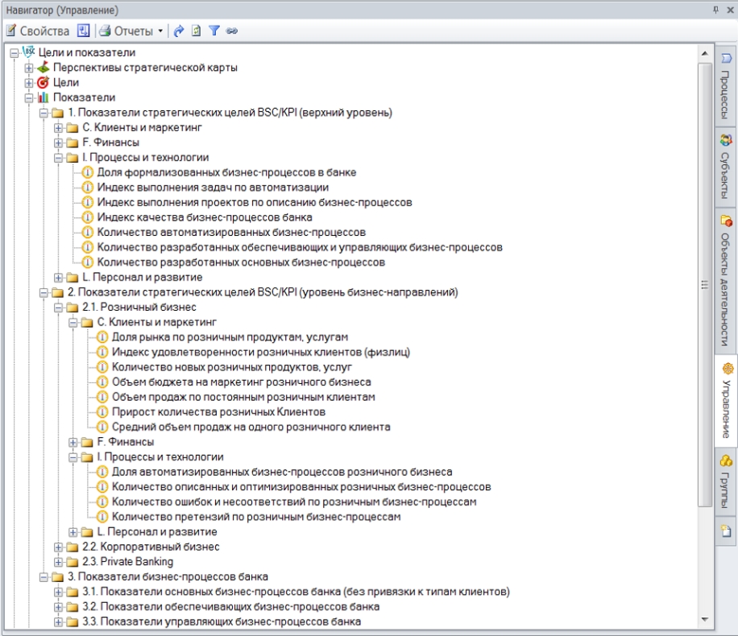Image resolution: width=738 pixels, height=636 pixels.
Task: Click the blue curved arrow toolbar icon
Action: tap(179, 31)
